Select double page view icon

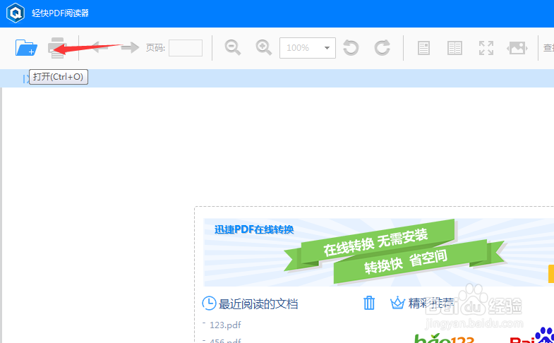click(454, 48)
